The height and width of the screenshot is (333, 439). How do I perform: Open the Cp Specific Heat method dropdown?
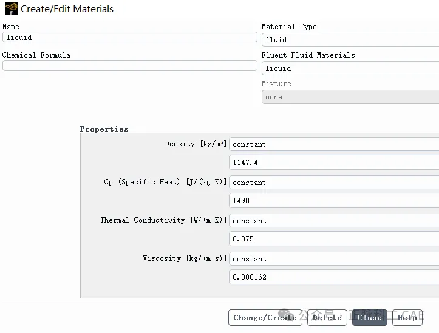tap(334, 183)
